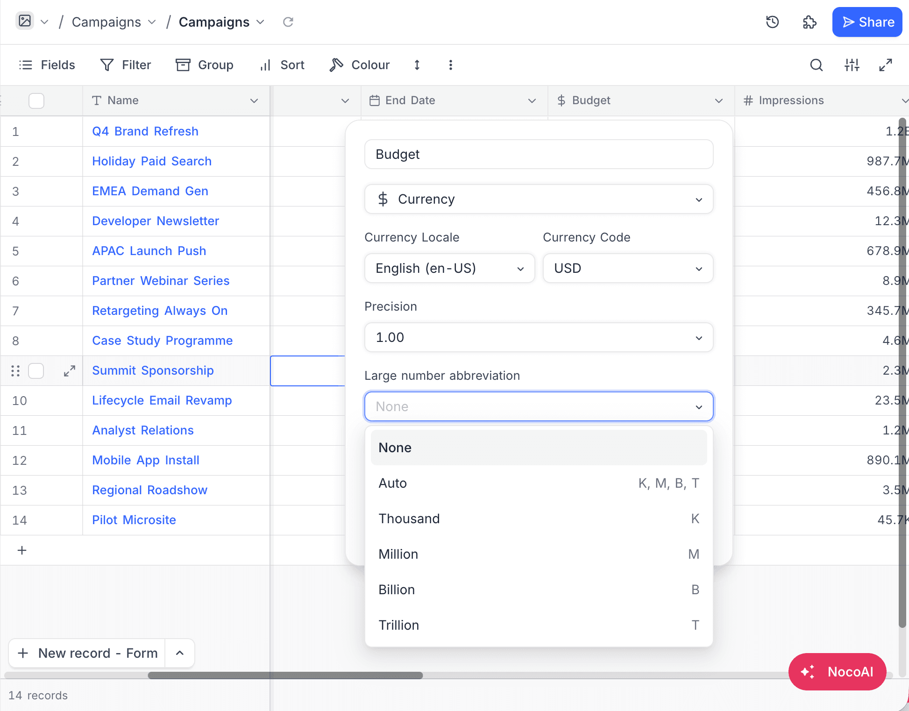Open the Q4 Brand Refresh record link
Viewport: 909px width, 711px height.
click(x=145, y=131)
